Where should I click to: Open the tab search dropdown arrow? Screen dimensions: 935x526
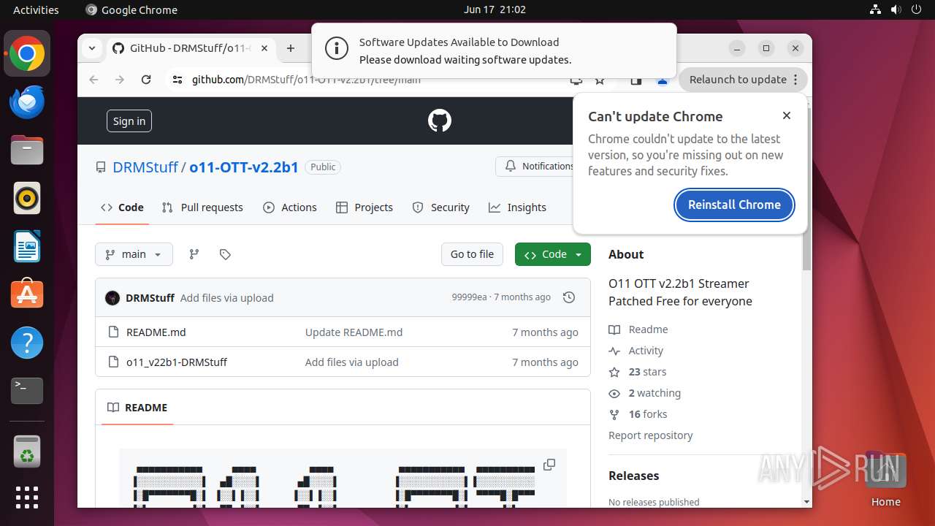tap(92, 48)
